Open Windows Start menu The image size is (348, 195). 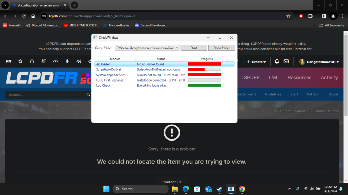pos(106,189)
